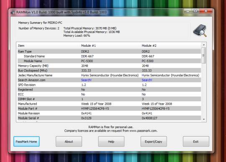Screen dimensions: 226x162
Task: Click Module #1 part 'HYMP125S64CP8-Y5'
Action: (95, 109)
